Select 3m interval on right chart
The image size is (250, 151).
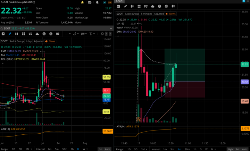(x=172, y=149)
